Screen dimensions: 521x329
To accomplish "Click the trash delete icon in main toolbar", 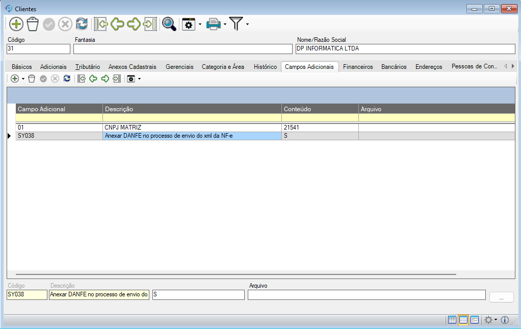I will click(x=33, y=24).
